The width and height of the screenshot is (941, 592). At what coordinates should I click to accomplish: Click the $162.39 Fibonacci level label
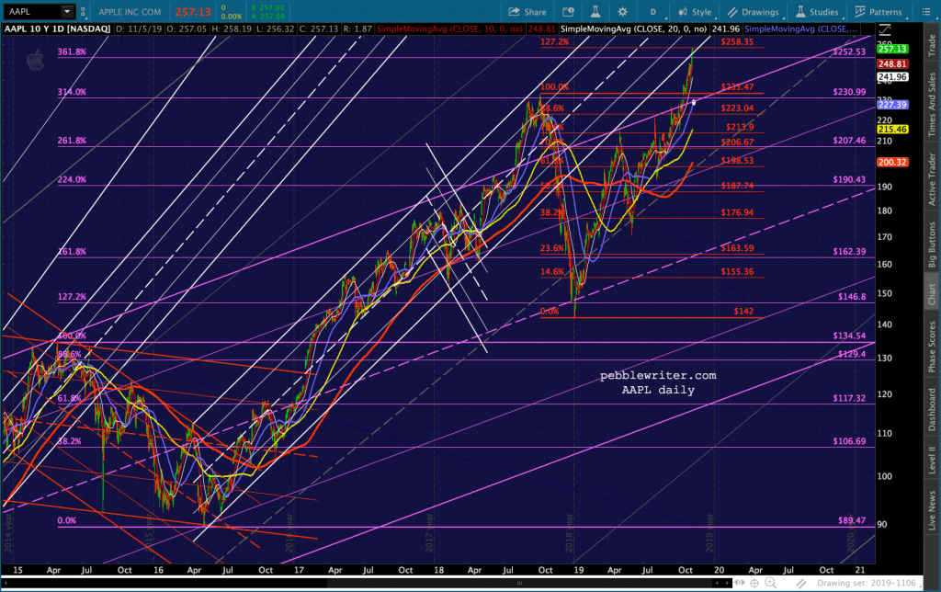tap(849, 252)
